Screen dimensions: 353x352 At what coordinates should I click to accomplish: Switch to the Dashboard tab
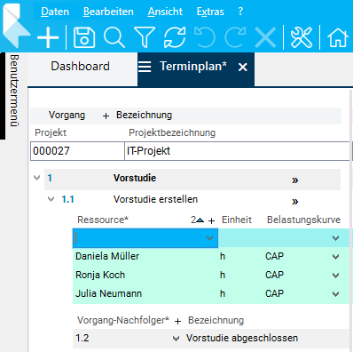(x=80, y=66)
